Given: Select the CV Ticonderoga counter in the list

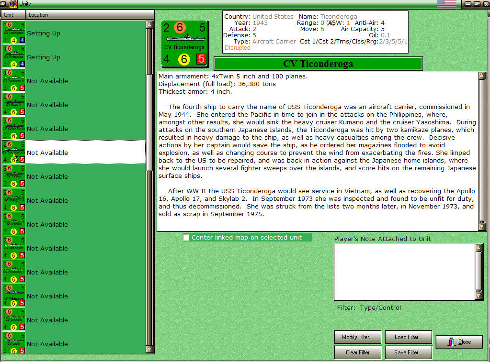Looking at the screenshot, I should [x=14, y=152].
